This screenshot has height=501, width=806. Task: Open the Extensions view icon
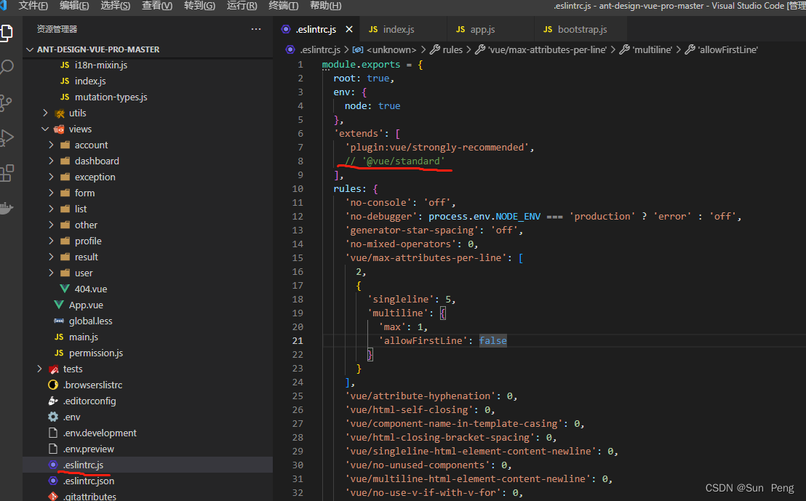tap(7, 172)
